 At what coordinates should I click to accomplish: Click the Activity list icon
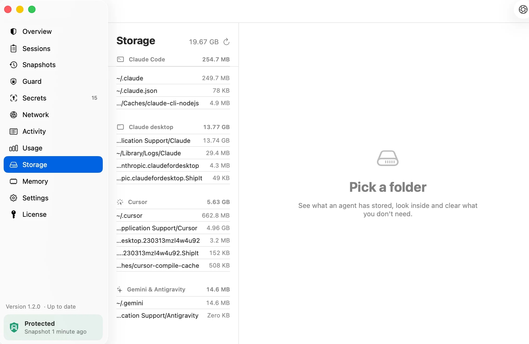(x=13, y=131)
